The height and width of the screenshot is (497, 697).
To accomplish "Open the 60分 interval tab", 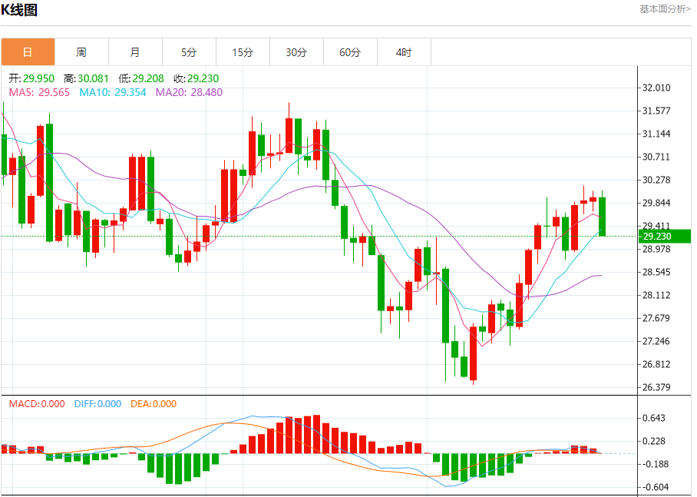I will pos(351,52).
